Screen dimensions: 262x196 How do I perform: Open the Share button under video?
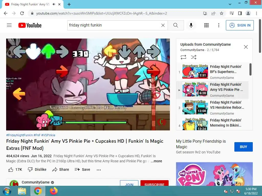coord(60,169)
